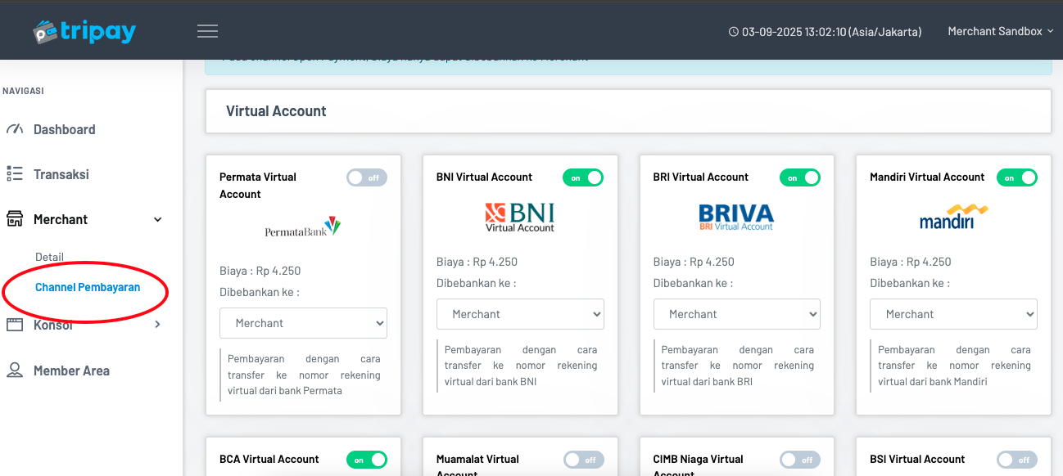Turn off the Mandiri Virtual Account switch

click(1016, 177)
